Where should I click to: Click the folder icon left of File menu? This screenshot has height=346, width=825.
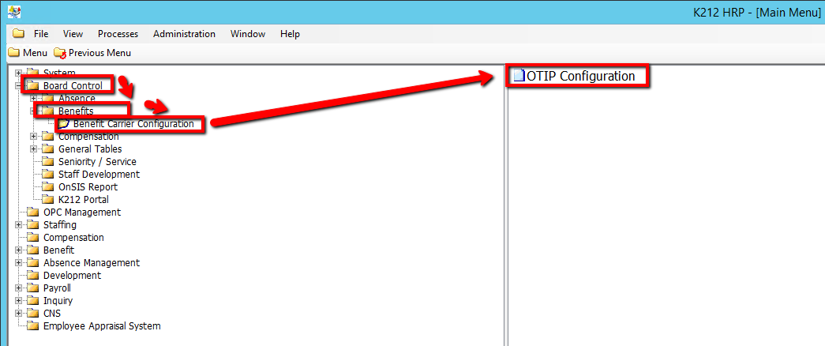[18, 34]
